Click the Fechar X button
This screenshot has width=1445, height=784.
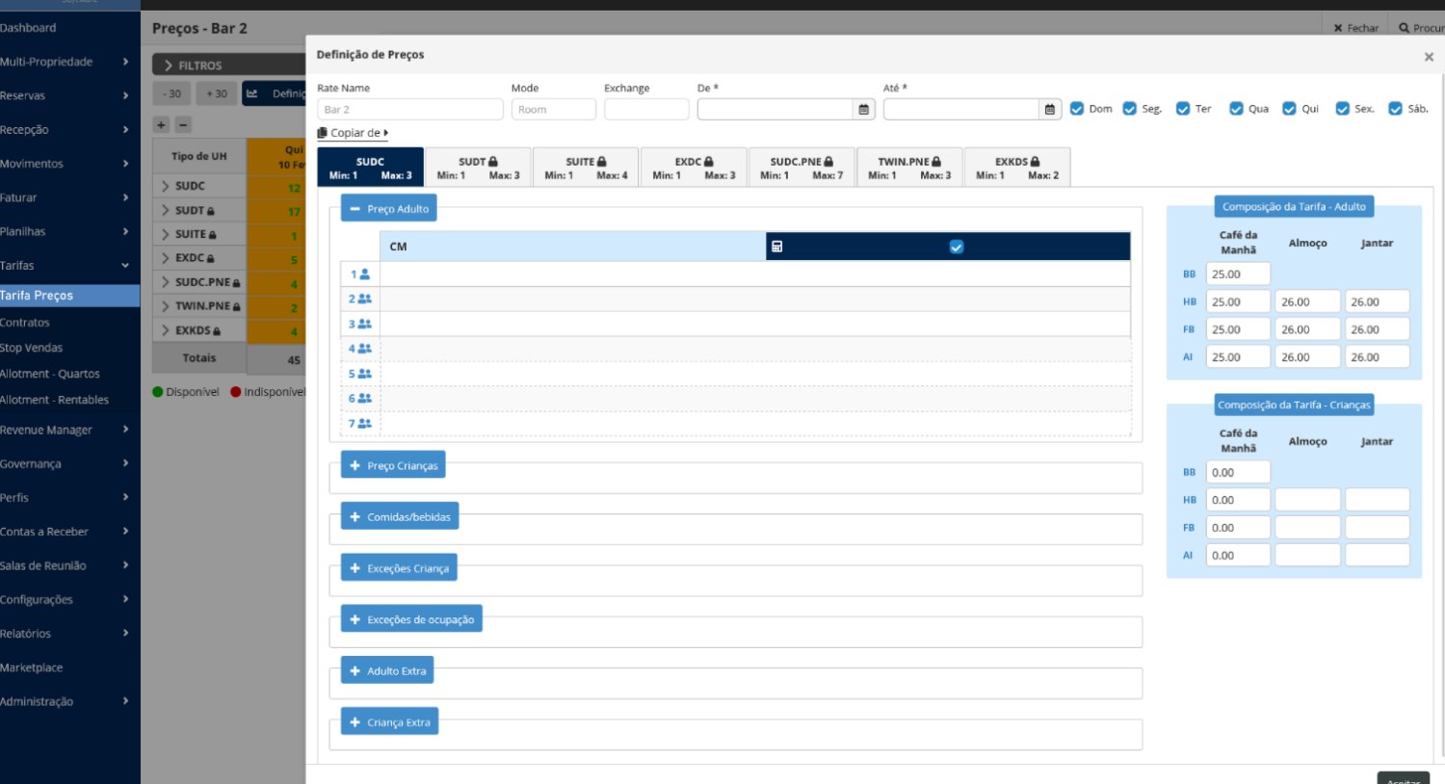pos(1356,28)
